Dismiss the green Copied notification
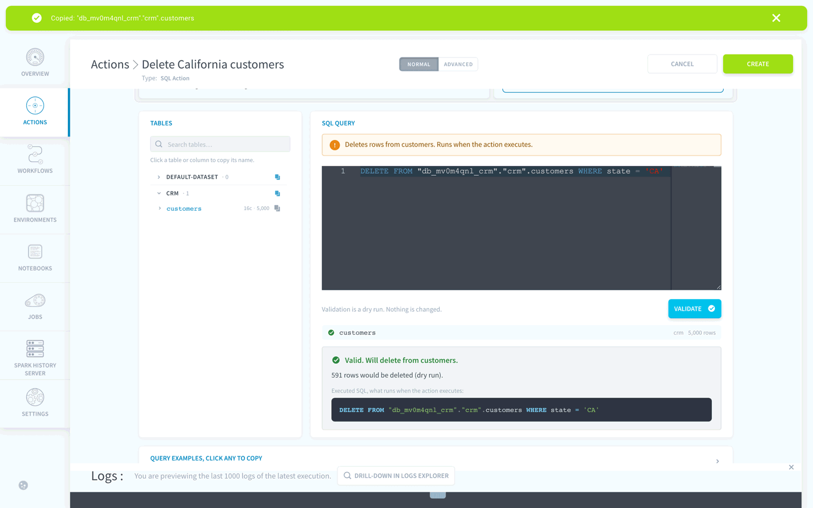Screen dimensions: 813x508 coord(776,18)
